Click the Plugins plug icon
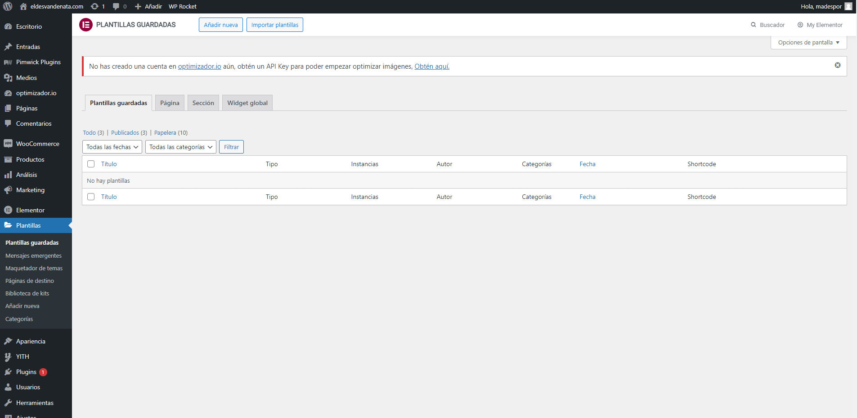Image resolution: width=857 pixels, height=418 pixels. (x=8, y=372)
